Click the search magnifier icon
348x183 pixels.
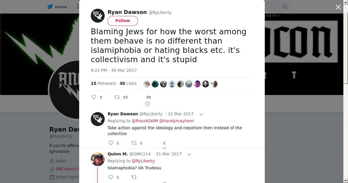pos(285,7)
